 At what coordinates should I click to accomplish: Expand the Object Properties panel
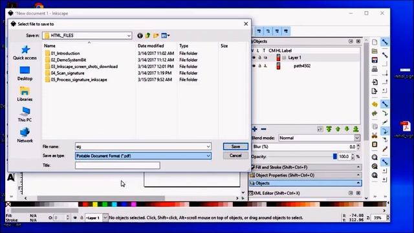coord(306,175)
